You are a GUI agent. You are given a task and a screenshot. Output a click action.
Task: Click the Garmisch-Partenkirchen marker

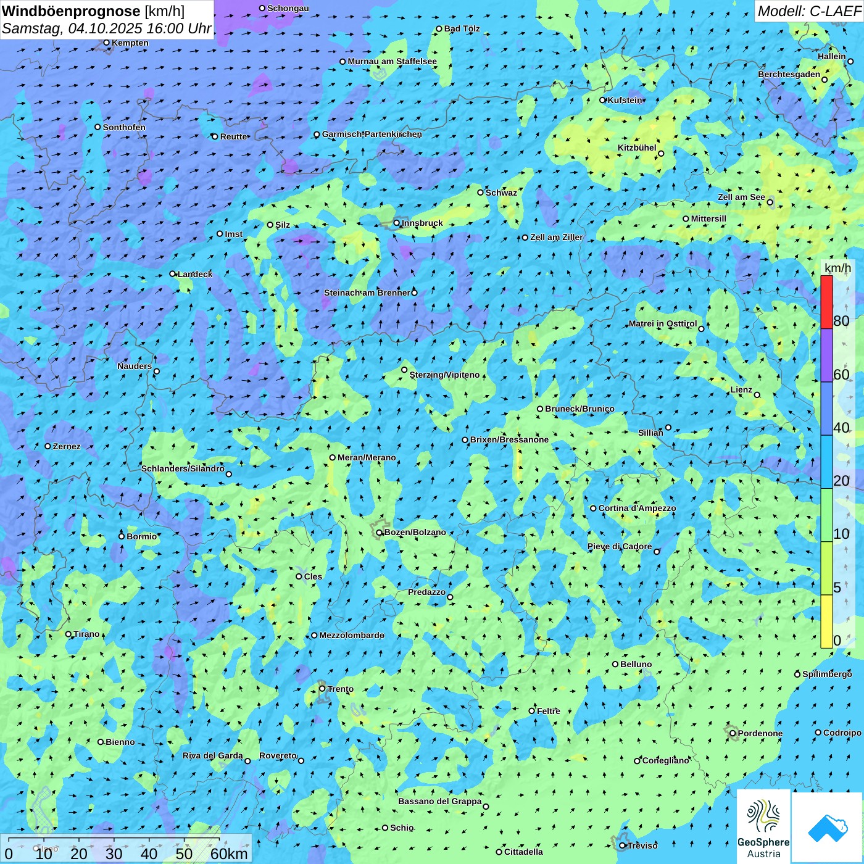pyautogui.click(x=317, y=135)
